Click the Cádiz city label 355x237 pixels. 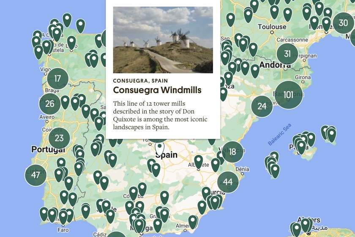100,234
